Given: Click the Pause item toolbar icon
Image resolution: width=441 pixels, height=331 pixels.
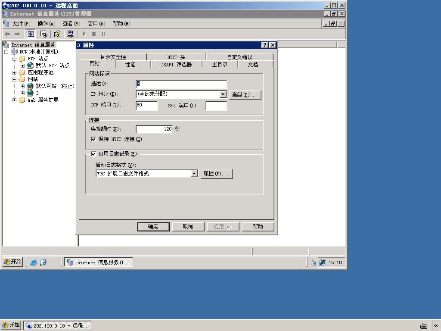Looking at the screenshot, I should pyautogui.click(x=103, y=34).
